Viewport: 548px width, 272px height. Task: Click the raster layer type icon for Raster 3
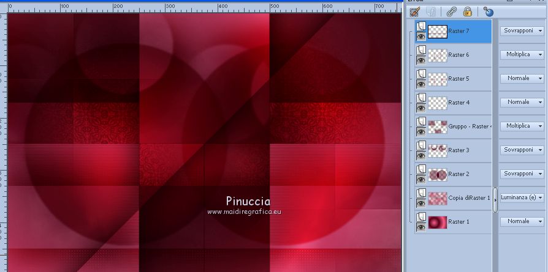click(422, 145)
